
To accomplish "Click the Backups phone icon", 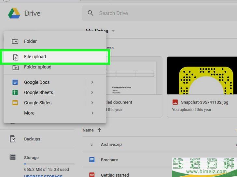I will pos(13,139).
